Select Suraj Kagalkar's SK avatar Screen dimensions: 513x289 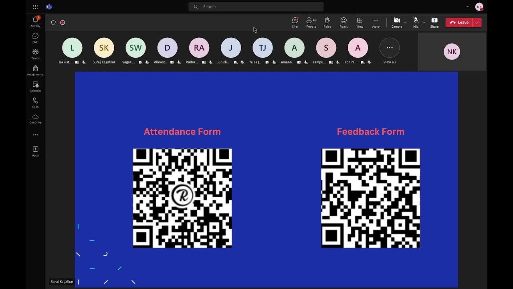pyautogui.click(x=104, y=48)
